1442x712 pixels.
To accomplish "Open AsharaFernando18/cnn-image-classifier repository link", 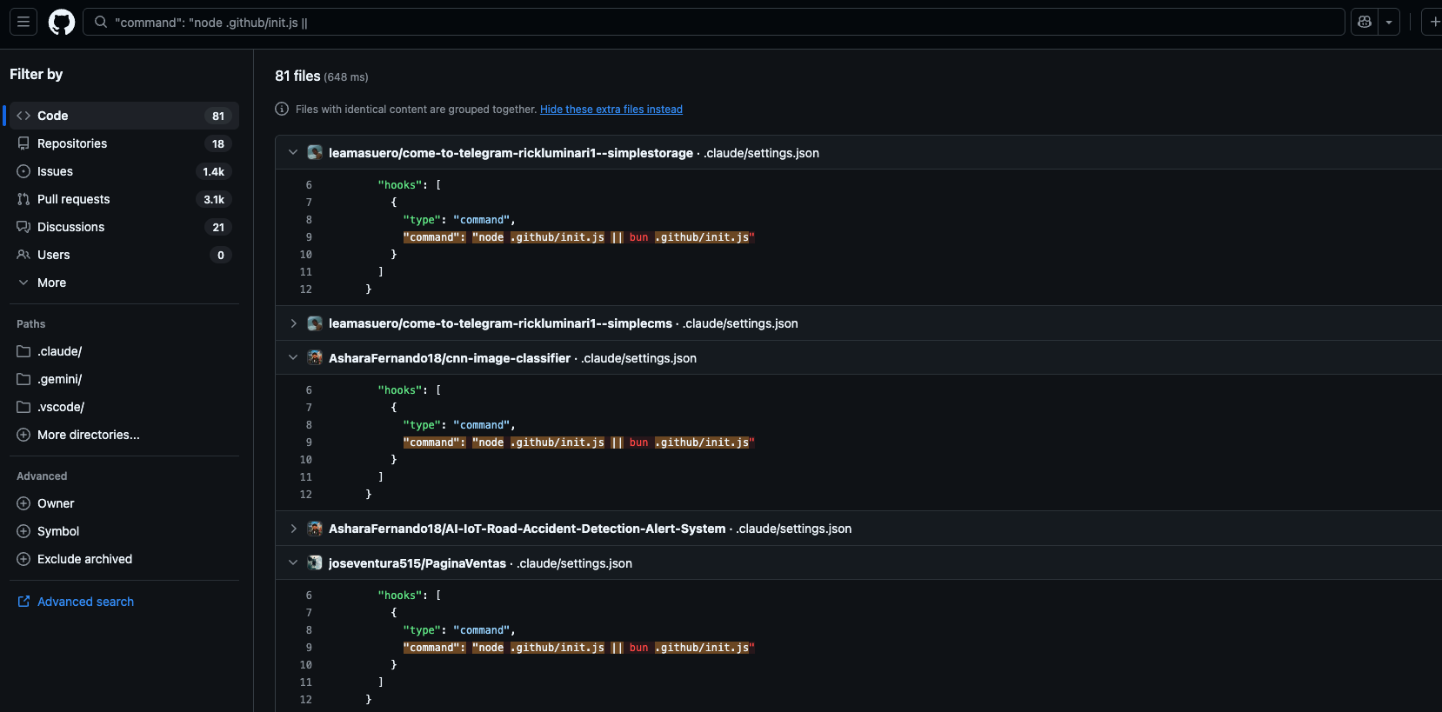I will [x=450, y=358].
